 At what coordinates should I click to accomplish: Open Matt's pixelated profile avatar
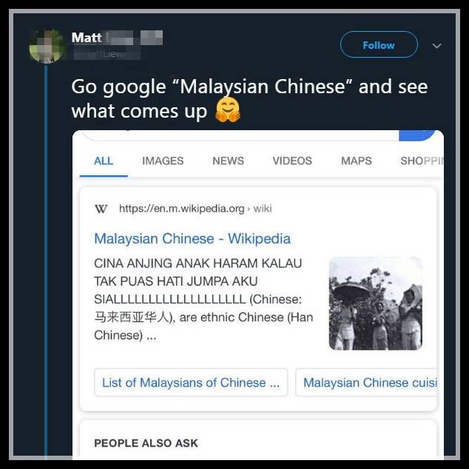[47, 46]
